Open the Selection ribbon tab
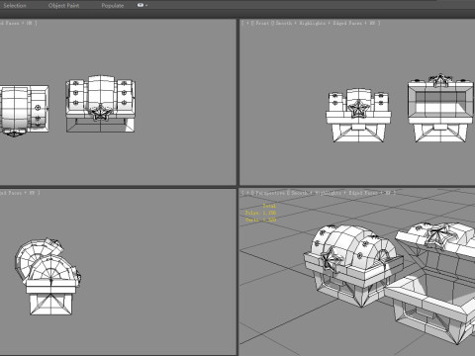This screenshot has height=356, width=475. 15,6
